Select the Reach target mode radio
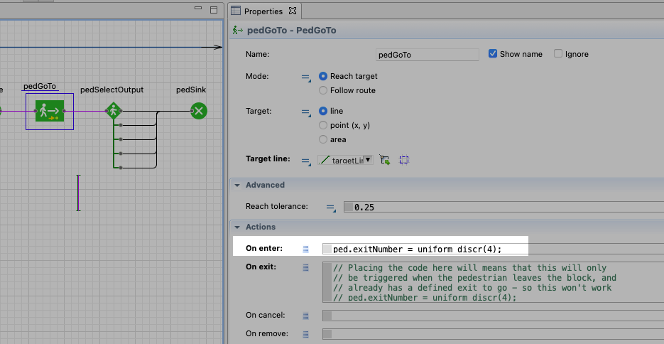 (323, 76)
